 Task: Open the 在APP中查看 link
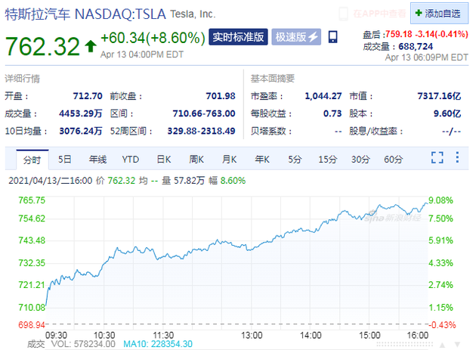[x=379, y=14]
